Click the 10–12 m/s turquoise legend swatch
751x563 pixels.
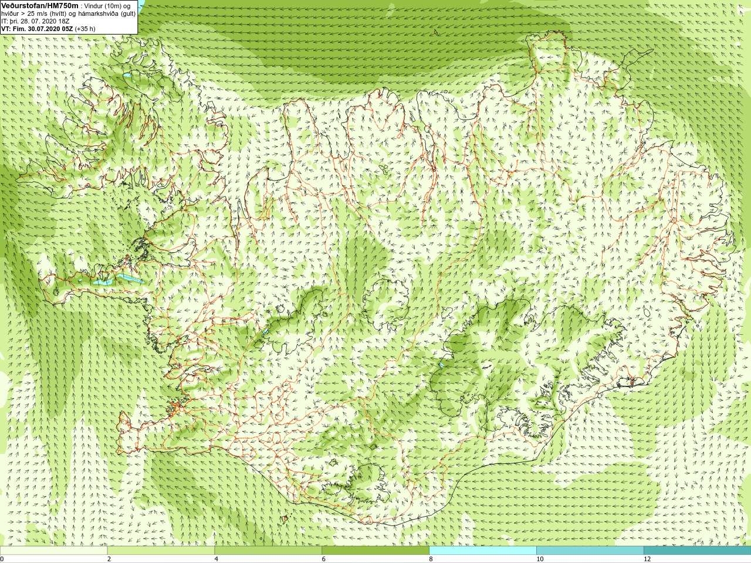point(590,551)
